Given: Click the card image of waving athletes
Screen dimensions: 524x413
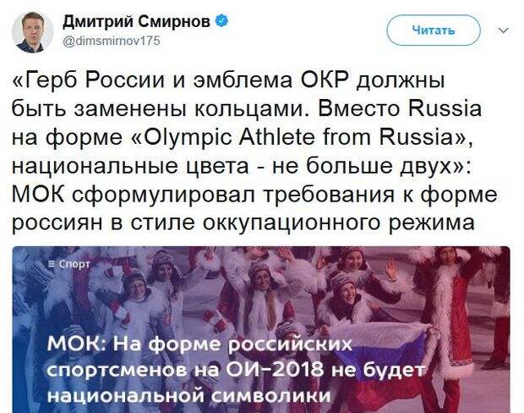Looking at the screenshot, I should [x=261, y=330].
